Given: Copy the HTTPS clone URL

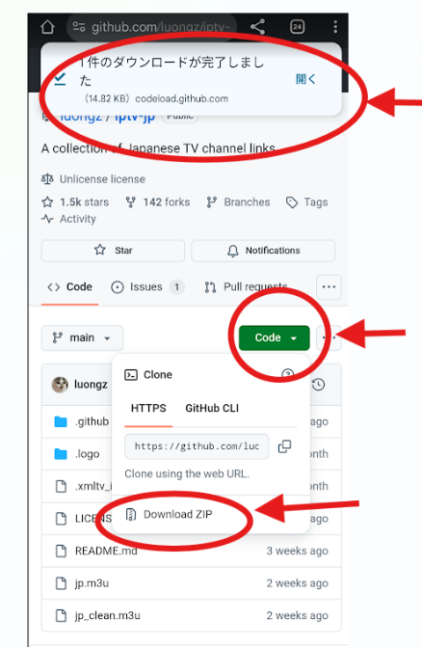Looking at the screenshot, I should [x=284, y=446].
